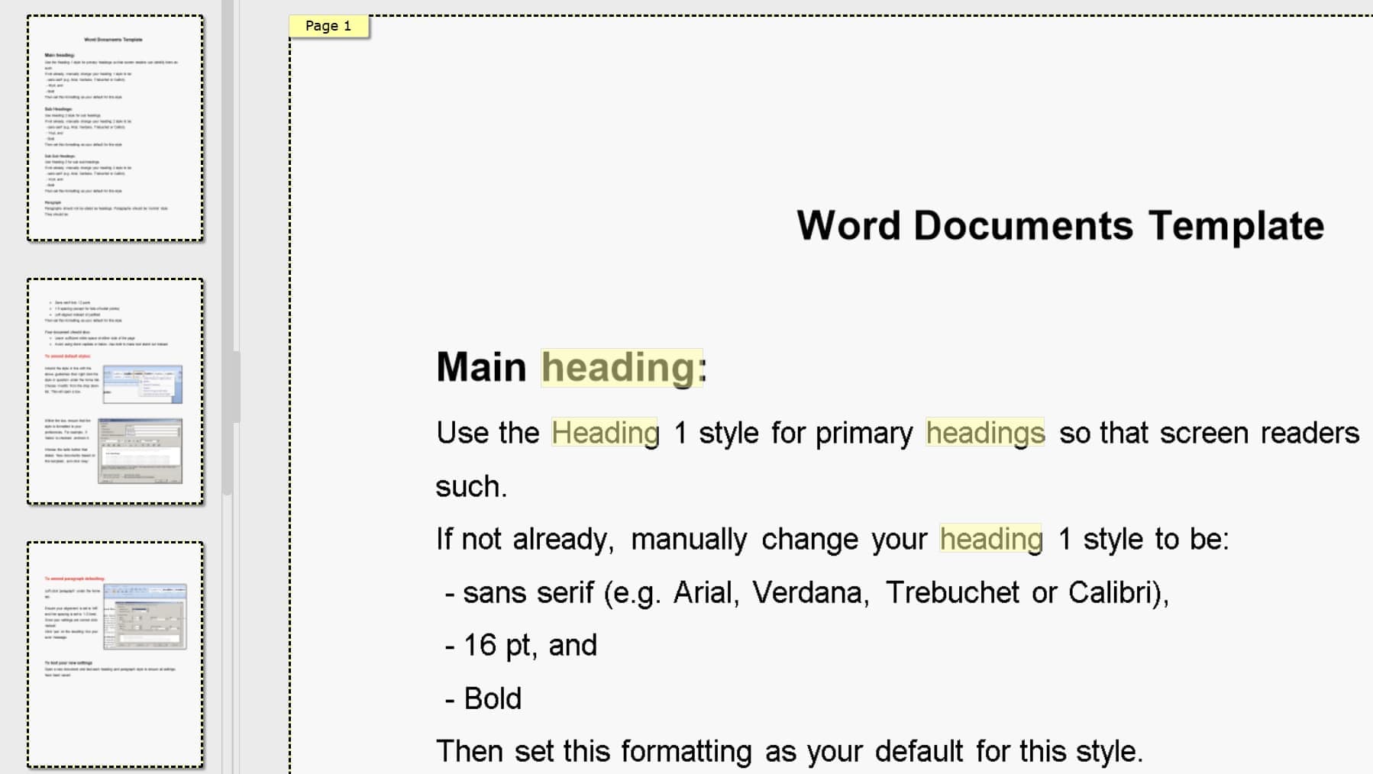Click the 16 pt list line

[519, 645]
